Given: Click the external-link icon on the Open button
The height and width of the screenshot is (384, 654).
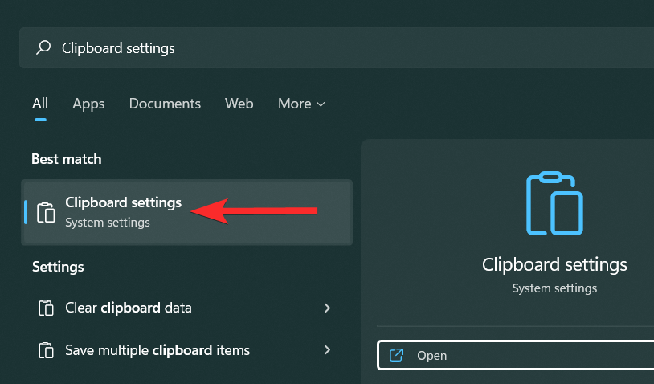Looking at the screenshot, I should coord(395,355).
